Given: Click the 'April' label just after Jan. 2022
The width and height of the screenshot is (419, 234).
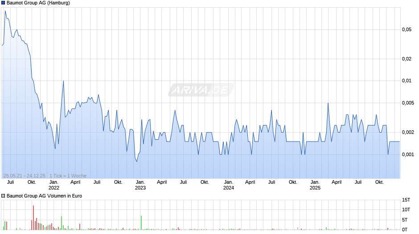Looking at the screenshot, I should pyautogui.click(x=75, y=182).
